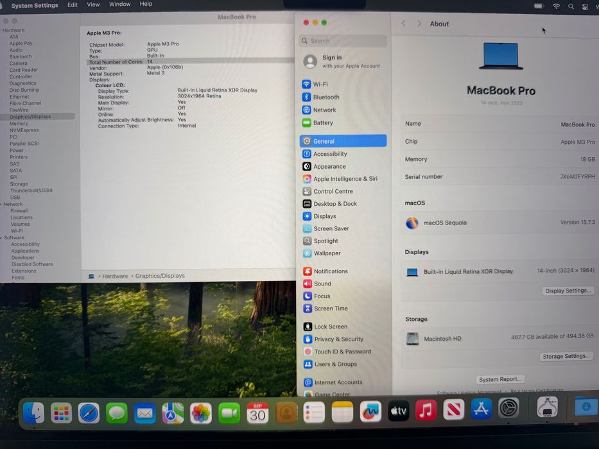Open the Help menu
The height and width of the screenshot is (449, 599).
coord(146,4)
